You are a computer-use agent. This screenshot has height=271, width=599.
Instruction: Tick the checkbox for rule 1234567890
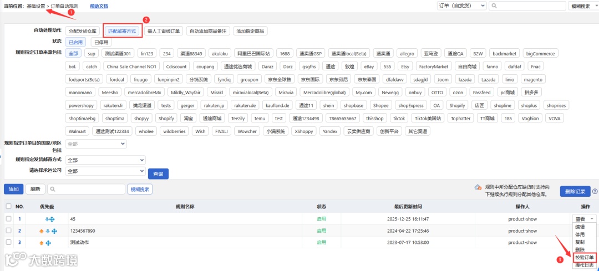tap(9, 231)
